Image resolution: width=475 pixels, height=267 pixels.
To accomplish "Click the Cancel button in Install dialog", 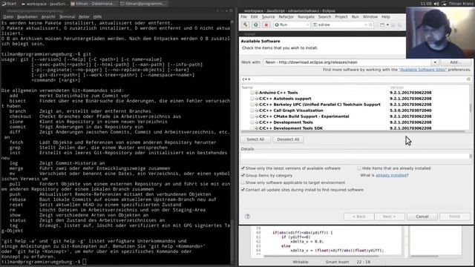I will pos(422,217).
